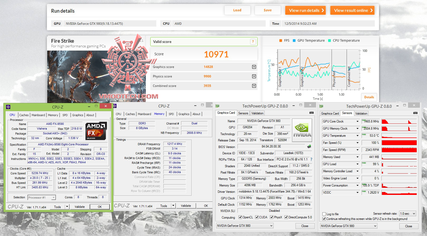The height and width of the screenshot is (236, 427).
Task: Click the Fire Strike score value 10971
Action: point(216,54)
